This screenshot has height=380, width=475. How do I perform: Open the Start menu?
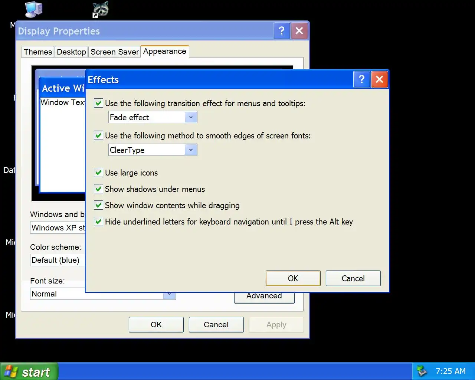pyautogui.click(x=29, y=371)
